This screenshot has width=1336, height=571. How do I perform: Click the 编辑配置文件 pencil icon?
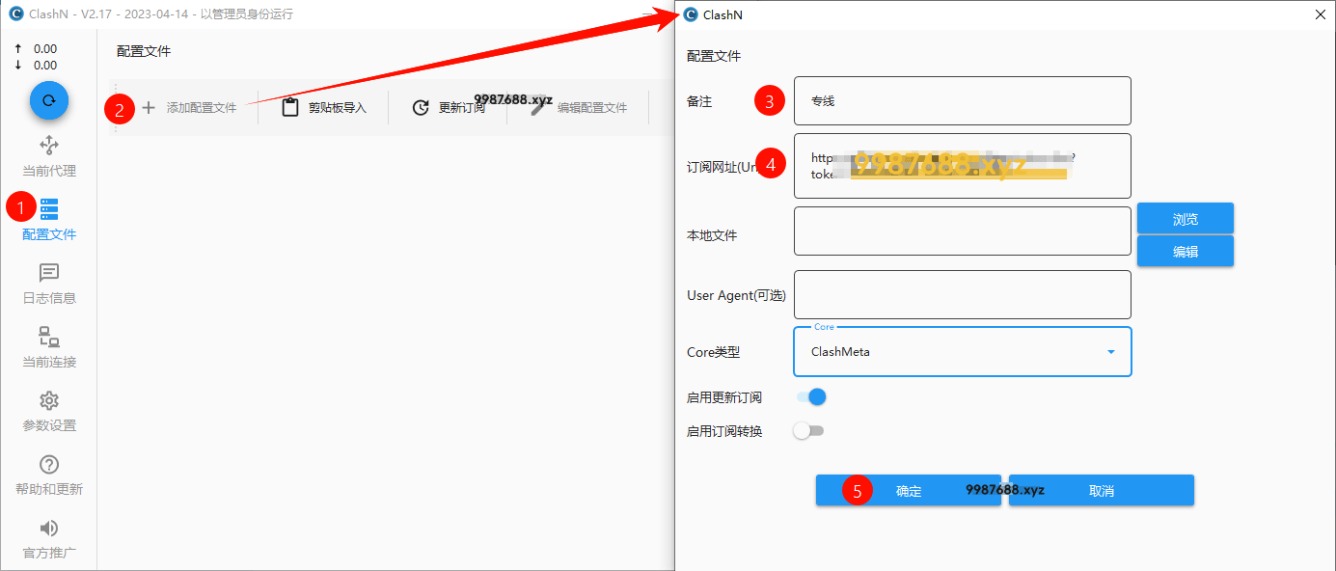click(x=539, y=108)
